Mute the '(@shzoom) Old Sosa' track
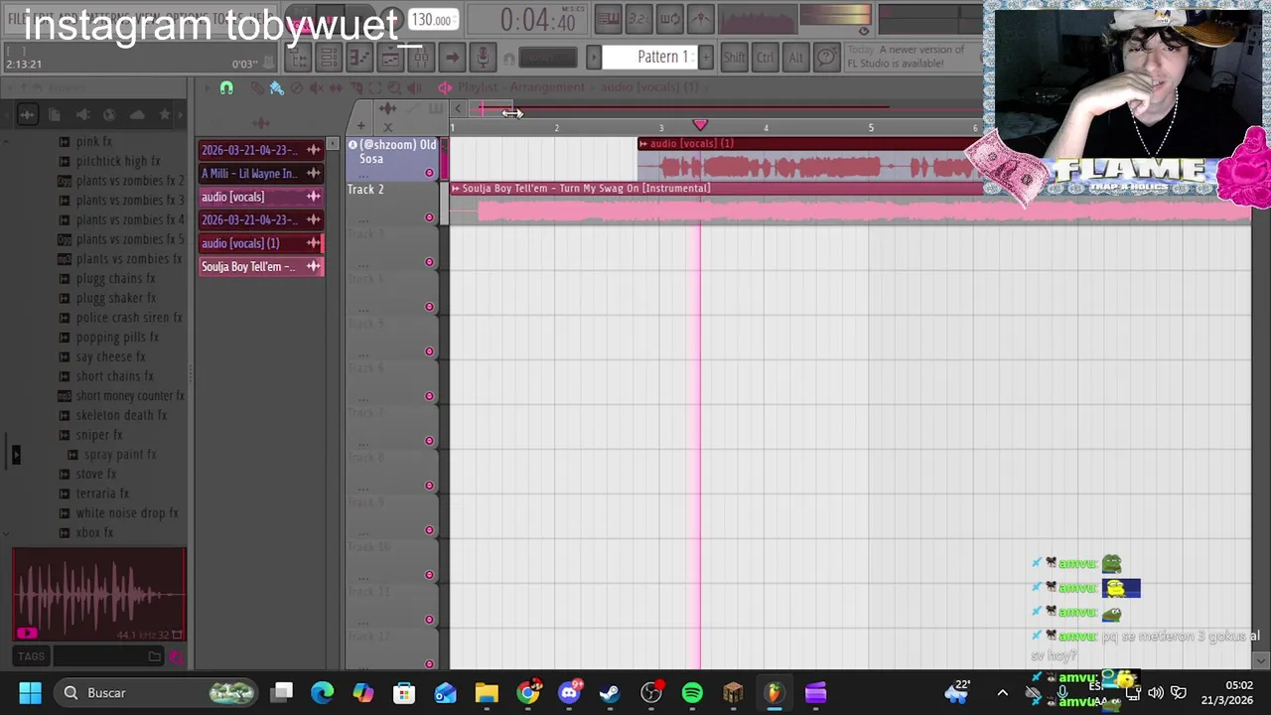The width and height of the screenshot is (1271, 715). [x=430, y=173]
